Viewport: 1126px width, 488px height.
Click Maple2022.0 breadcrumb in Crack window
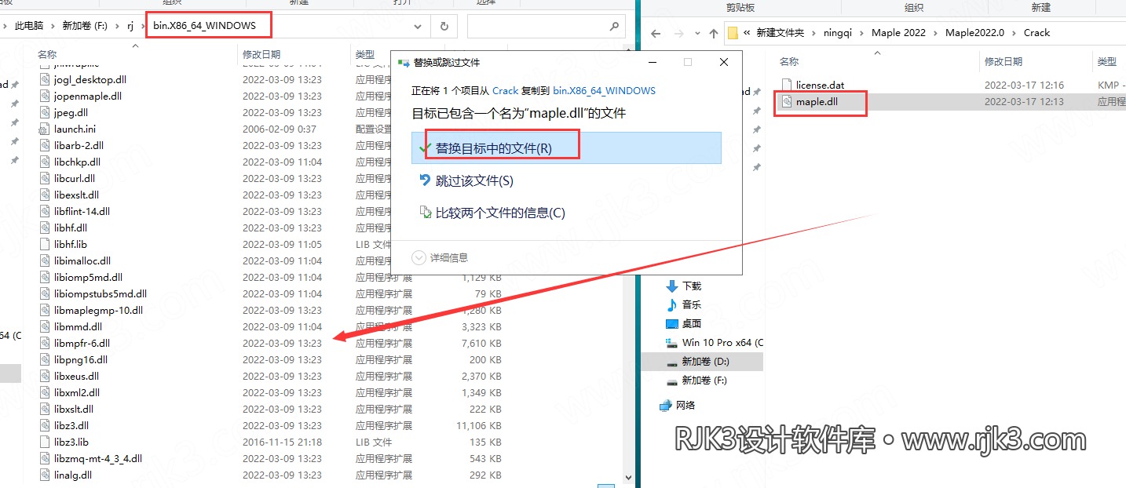976,33
